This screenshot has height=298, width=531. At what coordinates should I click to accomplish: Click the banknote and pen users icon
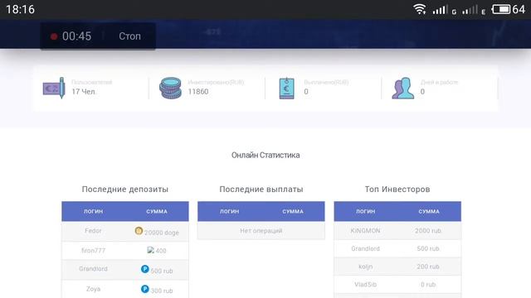coord(54,88)
